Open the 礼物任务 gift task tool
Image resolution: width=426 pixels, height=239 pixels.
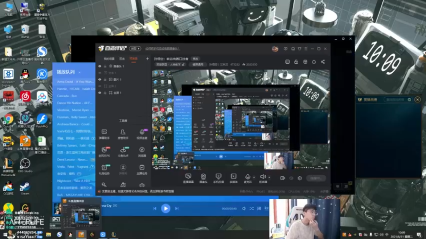(x=104, y=169)
